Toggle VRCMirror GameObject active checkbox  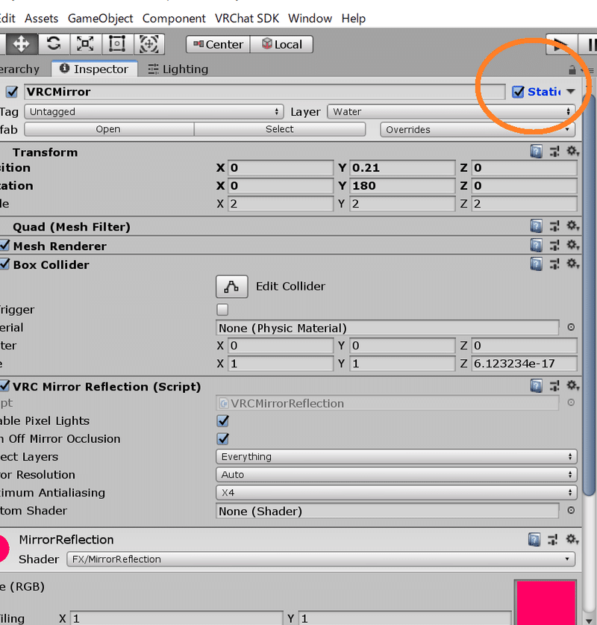tap(12, 92)
